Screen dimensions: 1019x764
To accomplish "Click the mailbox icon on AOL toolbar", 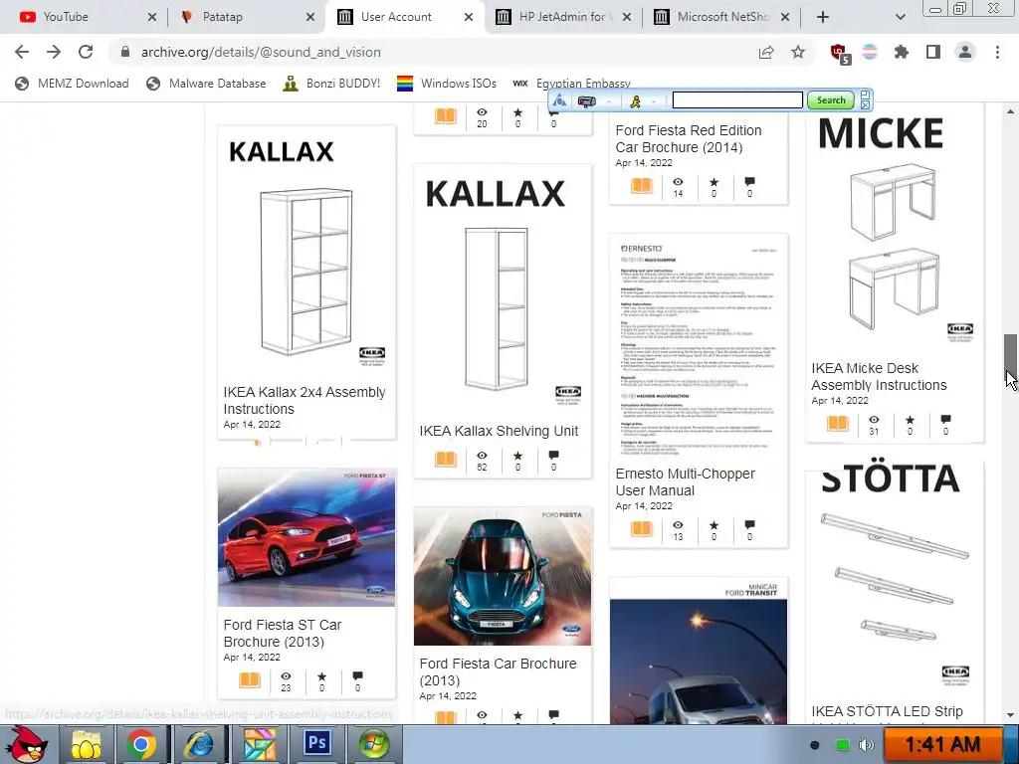I will pos(586,100).
